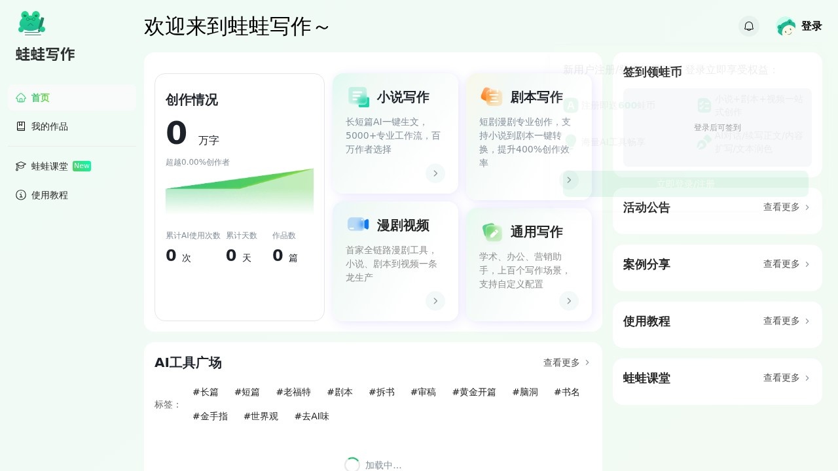
Task: Select the #短篇 tag
Action: (247, 392)
